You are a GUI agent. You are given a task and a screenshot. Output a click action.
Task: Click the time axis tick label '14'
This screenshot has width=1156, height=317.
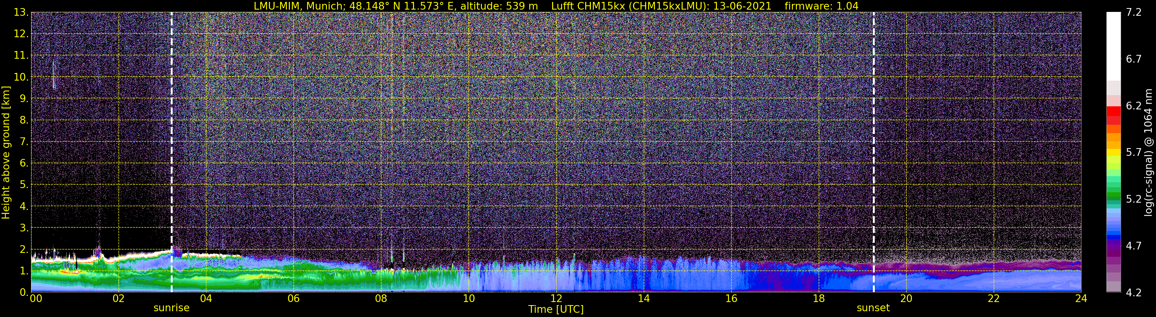tap(643, 299)
